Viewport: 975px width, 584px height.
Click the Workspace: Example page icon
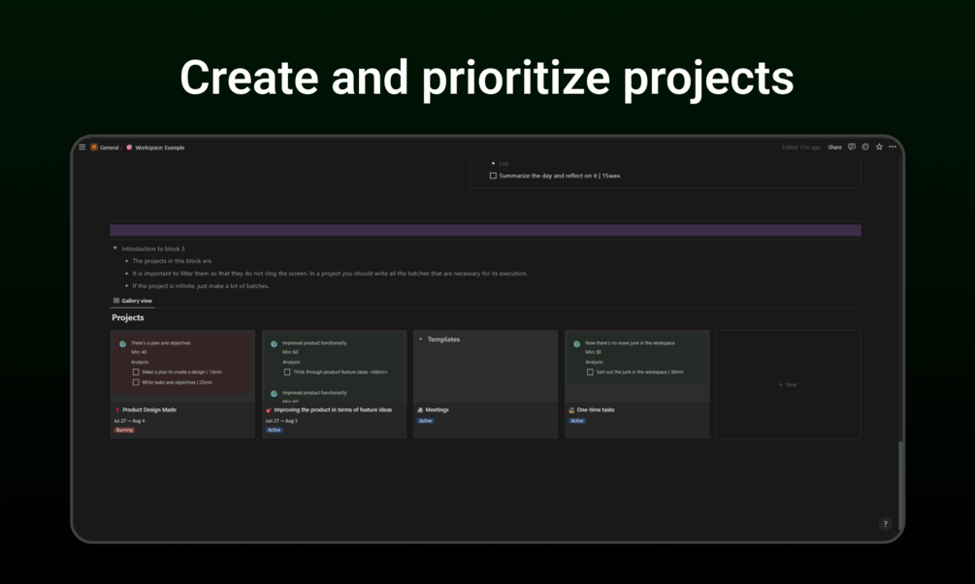point(129,147)
